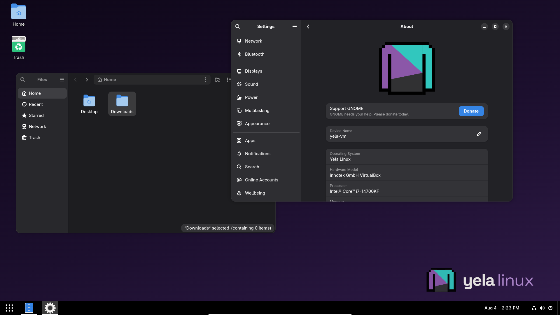The width and height of the screenshot is (560, 315).
Task: Open Online Accounts settings panel
Action: click(266, 180)
